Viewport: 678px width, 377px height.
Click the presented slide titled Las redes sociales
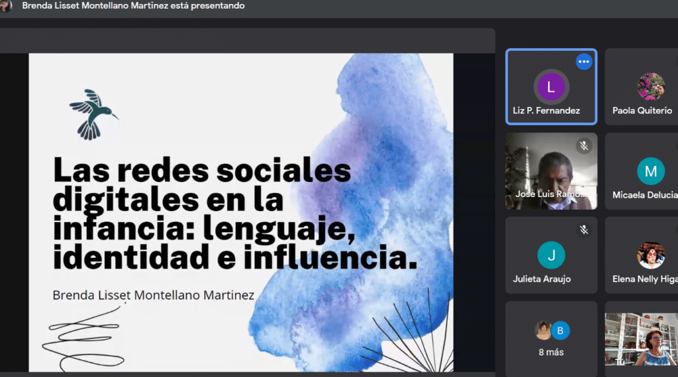pyautogui.click(x=241, y=212)
